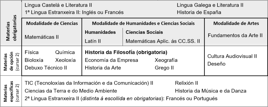Click the Bioloxía subject
The image size is (268, 107).
[x=34, y=60]
